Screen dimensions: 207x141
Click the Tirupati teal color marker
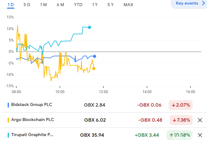pyautogui.click(x=8, y=135)
